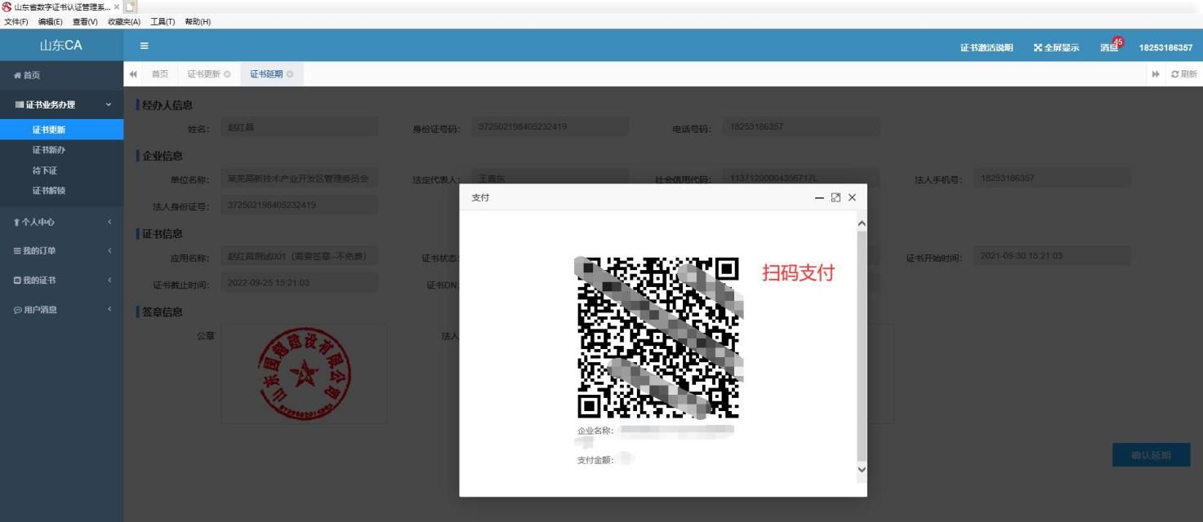Screen dimensions: 1203x522
Task: Click the payment dialog scrollbar down arrow
Action: pyautogui.click(x=861, y=470)
